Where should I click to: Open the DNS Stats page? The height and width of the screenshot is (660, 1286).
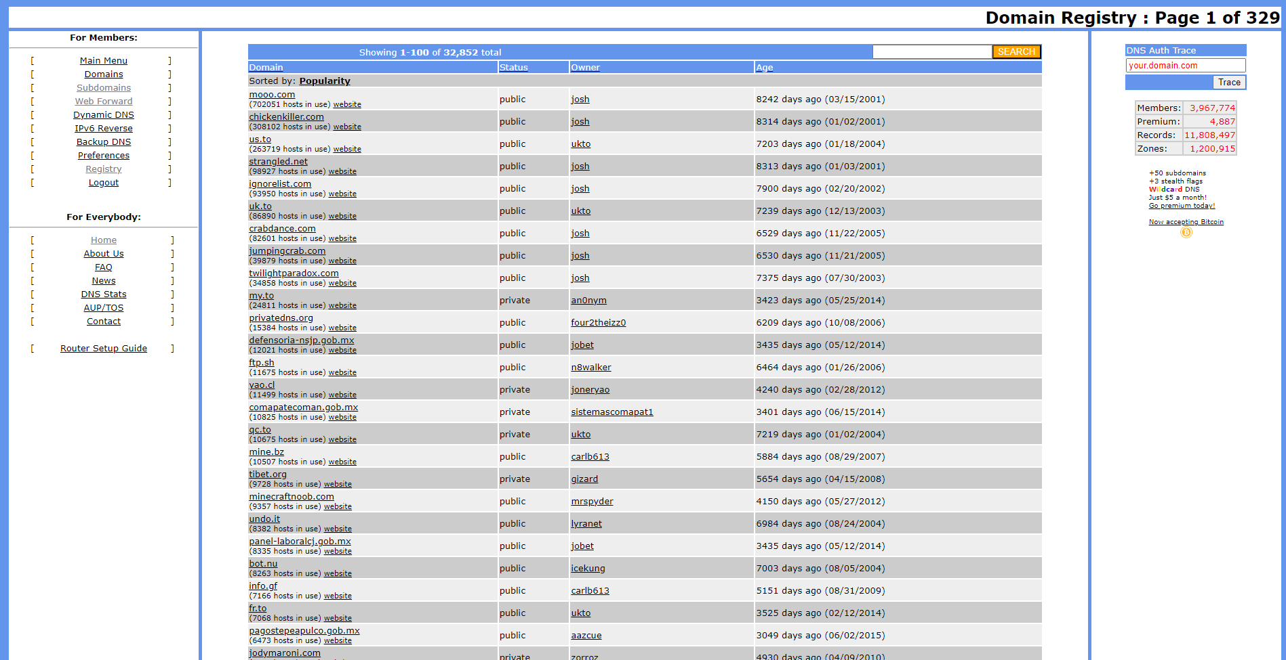(103, 294)
